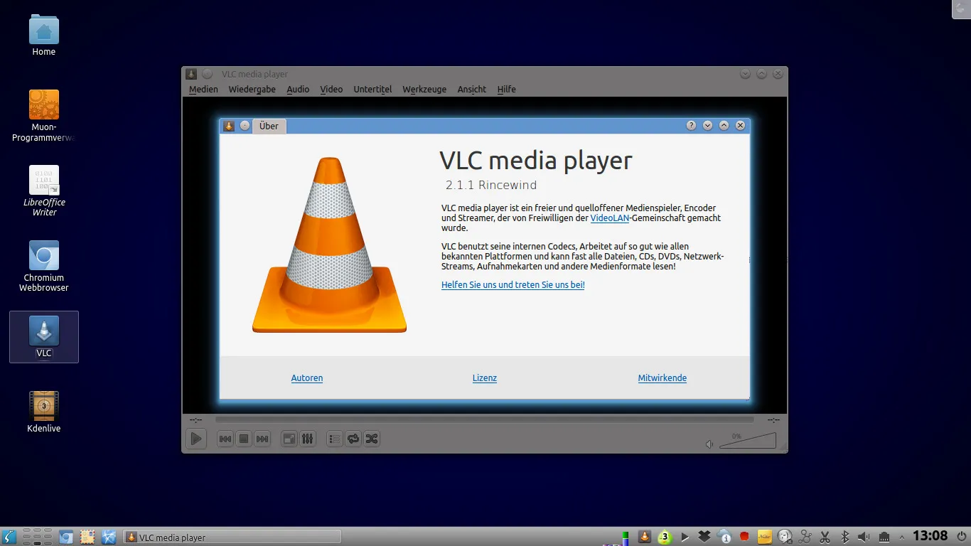Show the playlist view icon

pyautogui.click(x=335, y=439)
